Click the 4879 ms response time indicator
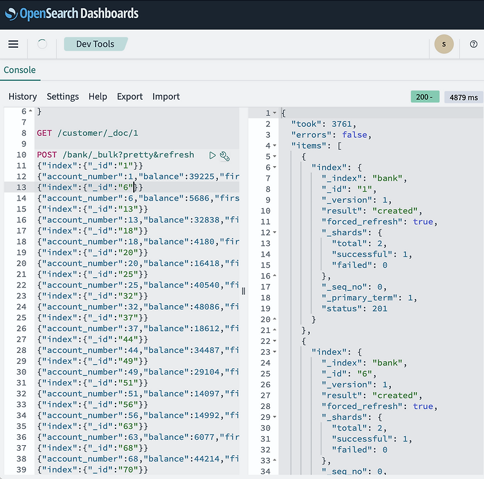The image size is (484, 479). [463, 97]
